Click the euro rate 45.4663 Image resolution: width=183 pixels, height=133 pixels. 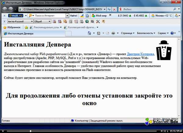pyautogui.click(x=141, y=15)
